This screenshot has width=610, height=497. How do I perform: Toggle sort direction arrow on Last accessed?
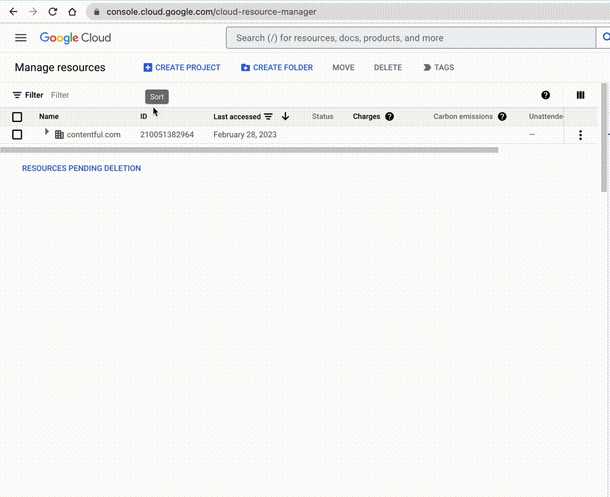click(285, 117)
